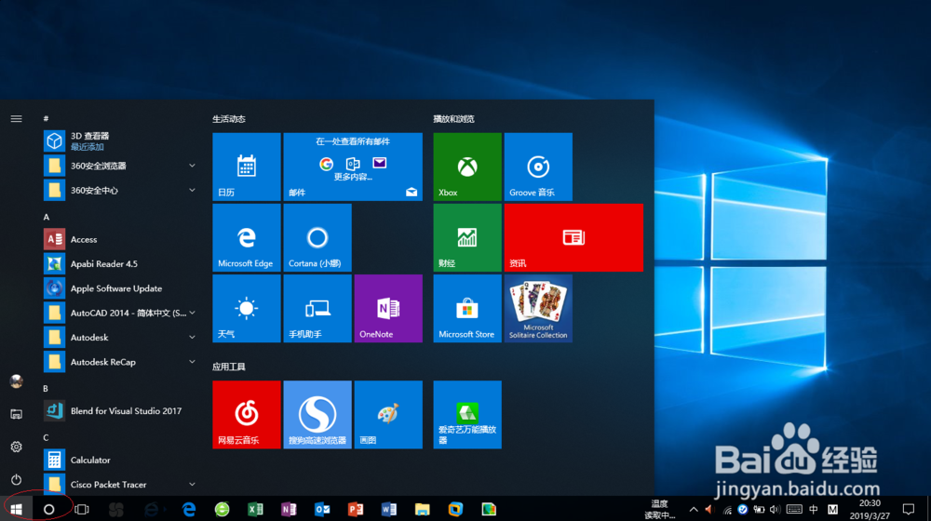Expand the Start menu hamburger button
931x521 pixels.
pyautogui.click(x=16, y=119)
